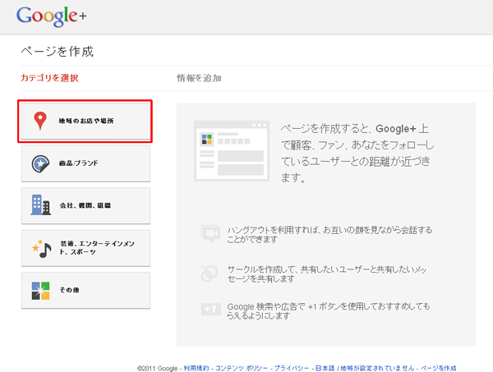The image size is (493, 372).
Task: Open the コンテンツ ポリシー footer link
Action: coord(242,368)
